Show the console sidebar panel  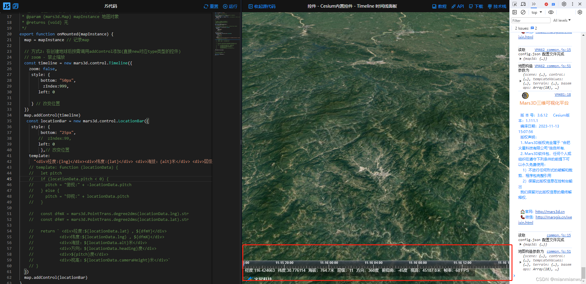click(515, 13)
